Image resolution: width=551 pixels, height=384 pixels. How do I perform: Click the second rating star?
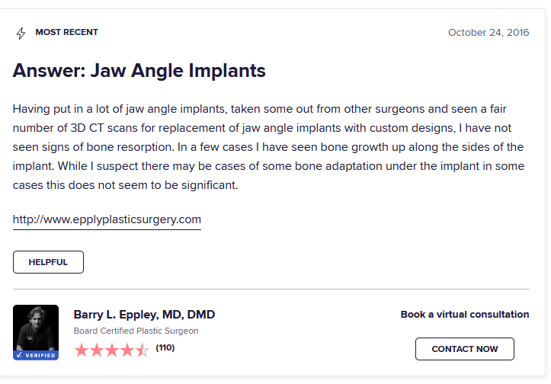(97, 350)
